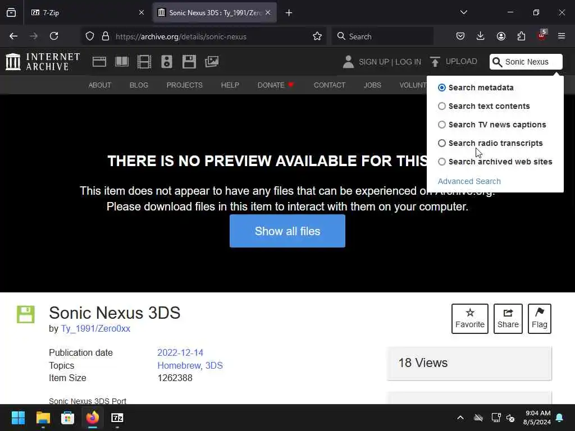Open the ABOUT menu item
Image resolution: width=575 pixels, height=431 pixels.
coord(100,85)
